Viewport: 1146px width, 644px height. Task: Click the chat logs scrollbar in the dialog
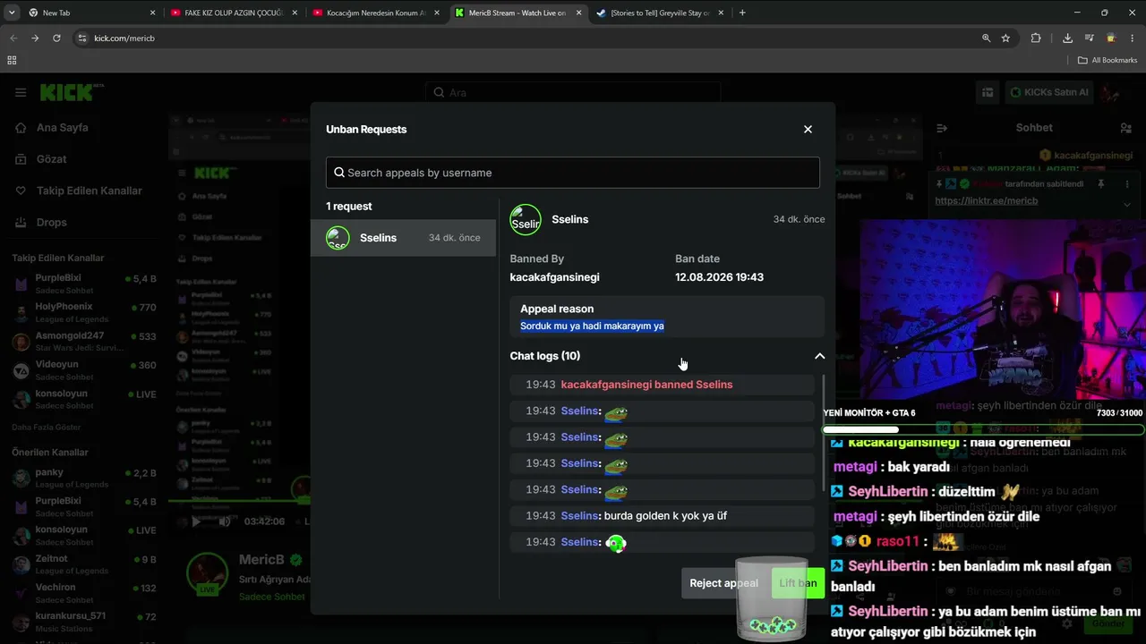point(824,433)
